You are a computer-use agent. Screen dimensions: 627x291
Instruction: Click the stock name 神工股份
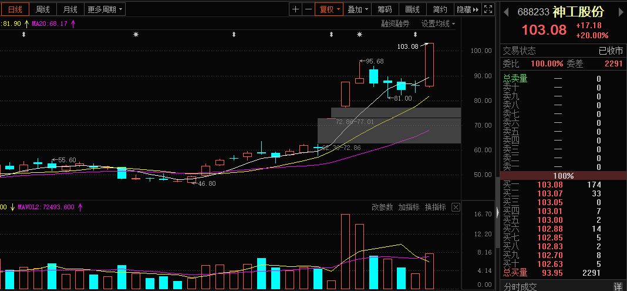click(x=578, y=12)
